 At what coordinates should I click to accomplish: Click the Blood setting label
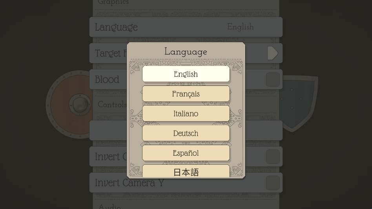[x=107, y=79]
